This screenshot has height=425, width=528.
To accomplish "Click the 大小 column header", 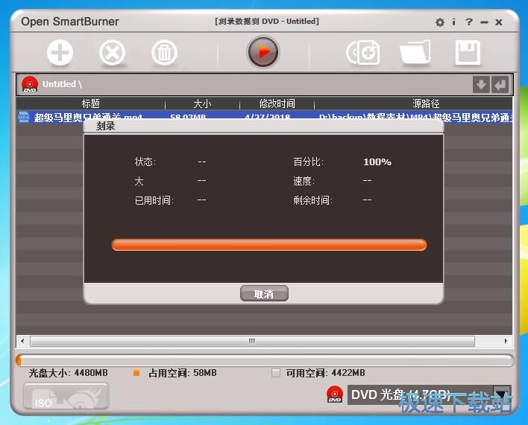I will tap(202, 103).
